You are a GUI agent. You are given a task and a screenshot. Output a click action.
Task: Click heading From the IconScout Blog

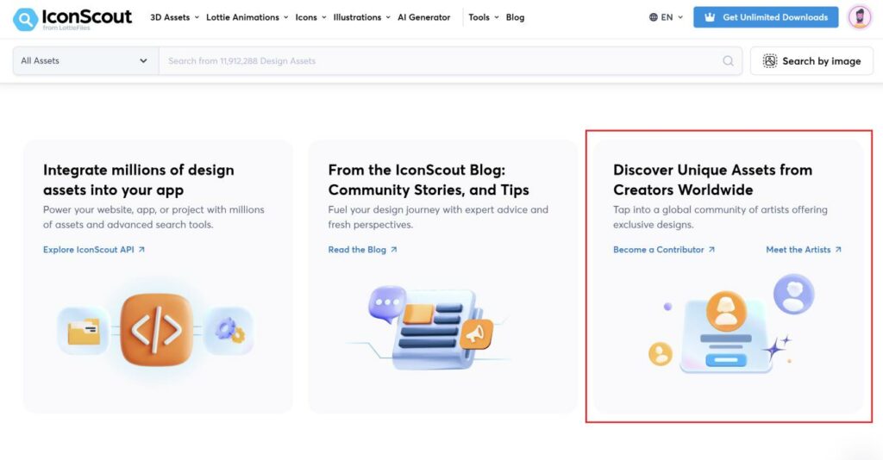(429, 180)
